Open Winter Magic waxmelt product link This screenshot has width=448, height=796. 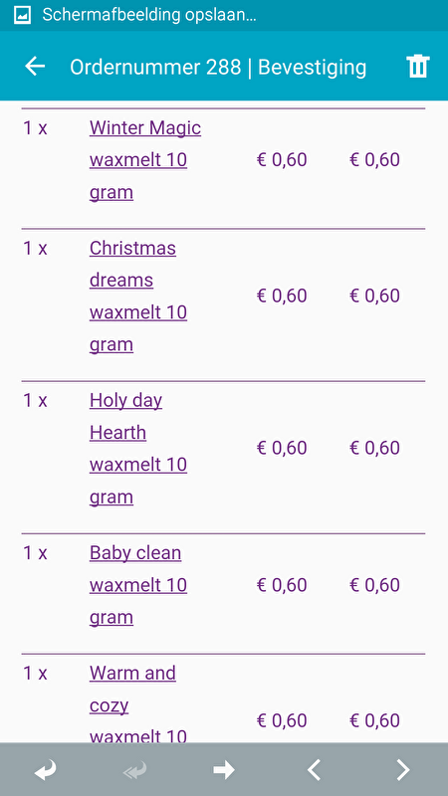pos(145,160)
